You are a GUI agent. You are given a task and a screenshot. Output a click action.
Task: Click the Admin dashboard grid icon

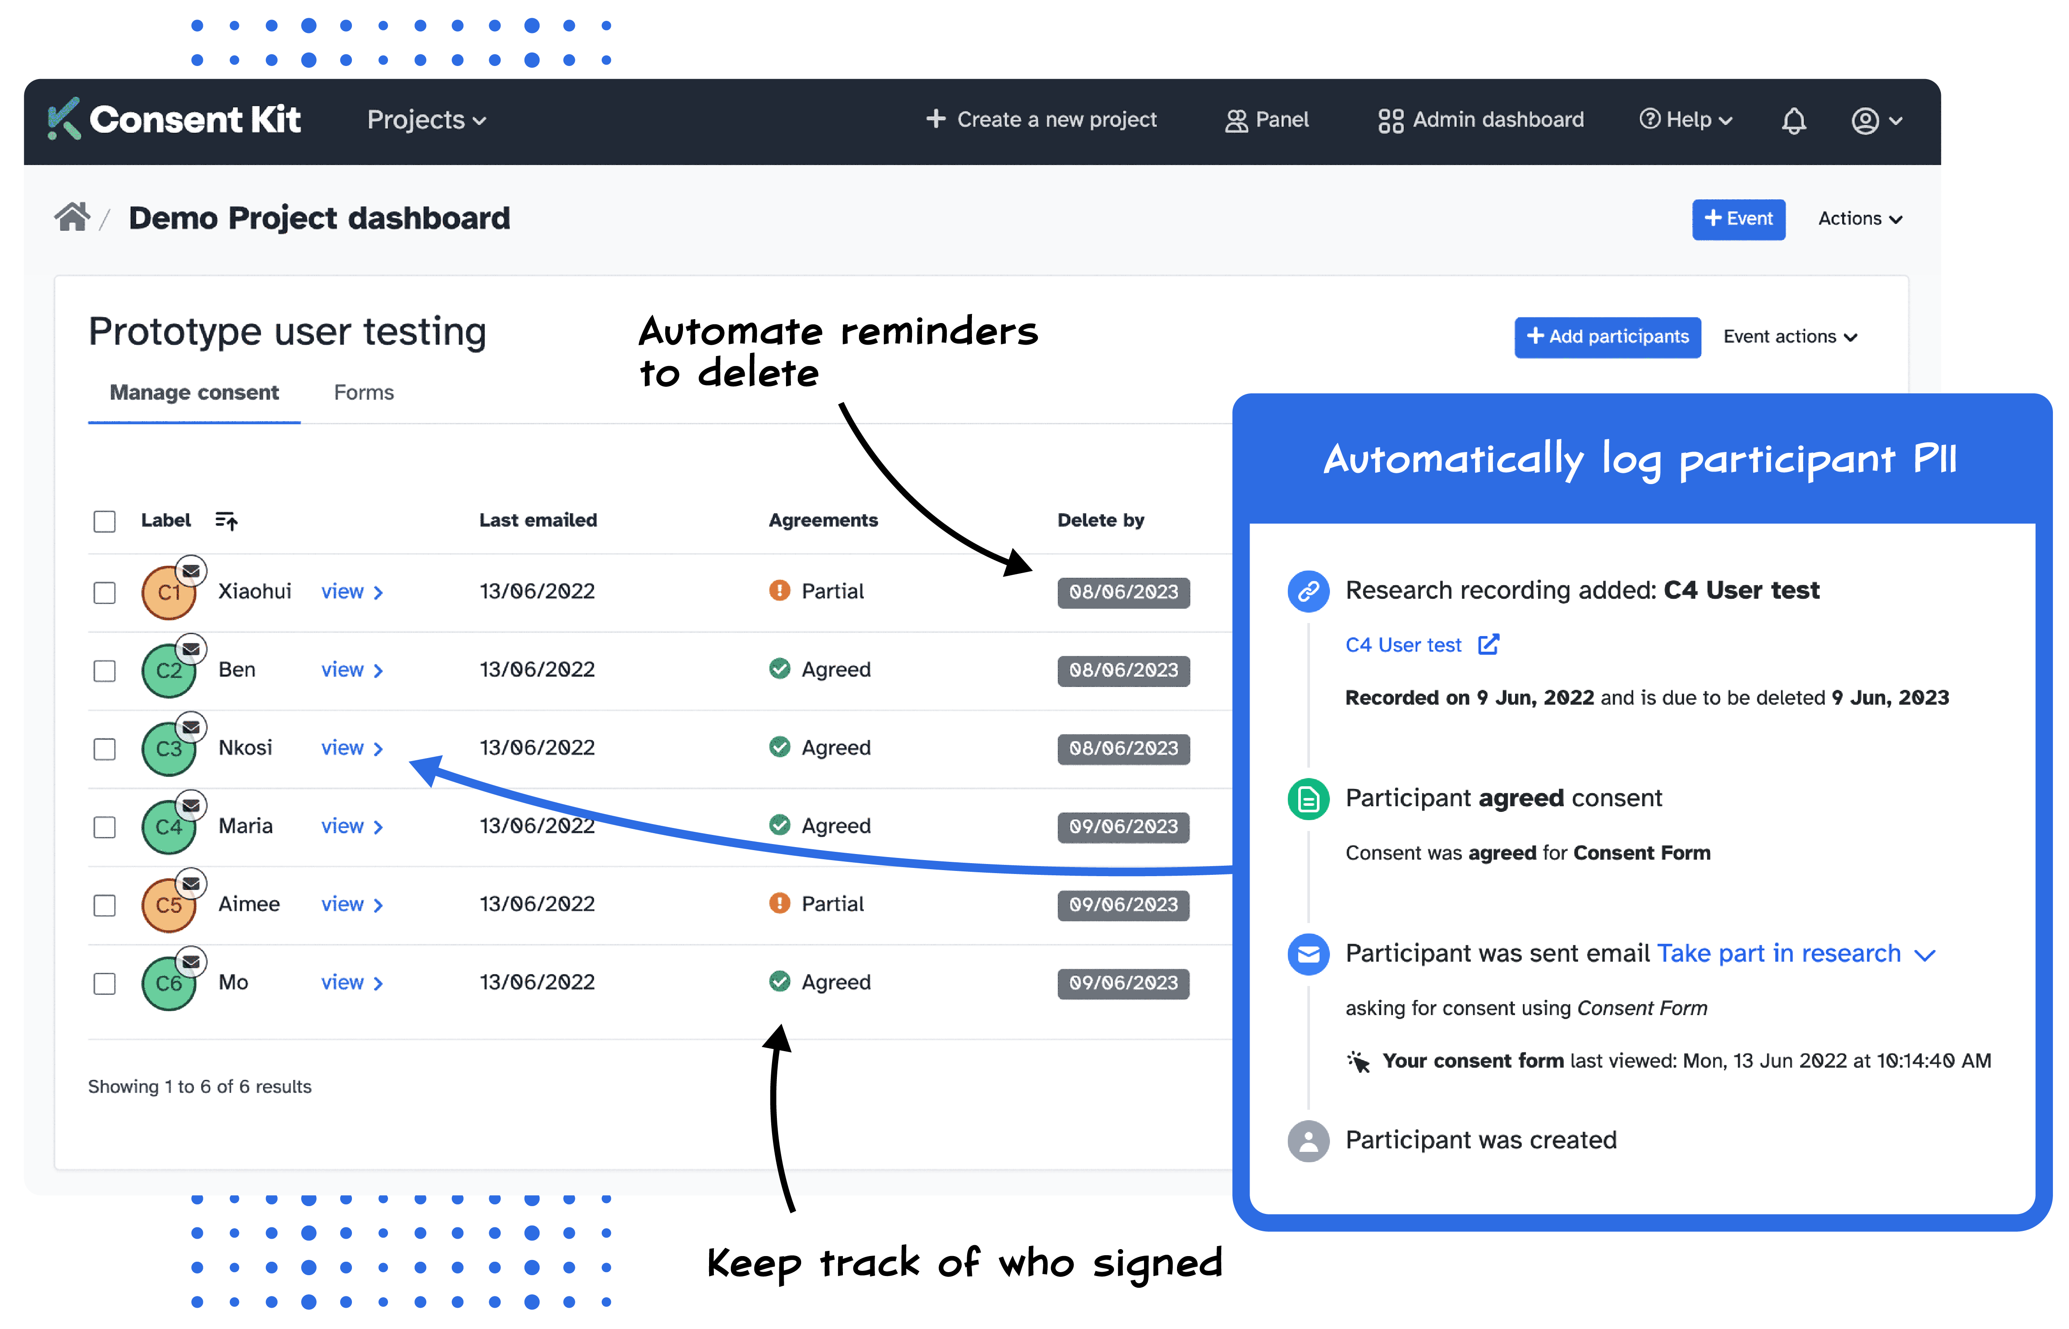[1390, 121]
